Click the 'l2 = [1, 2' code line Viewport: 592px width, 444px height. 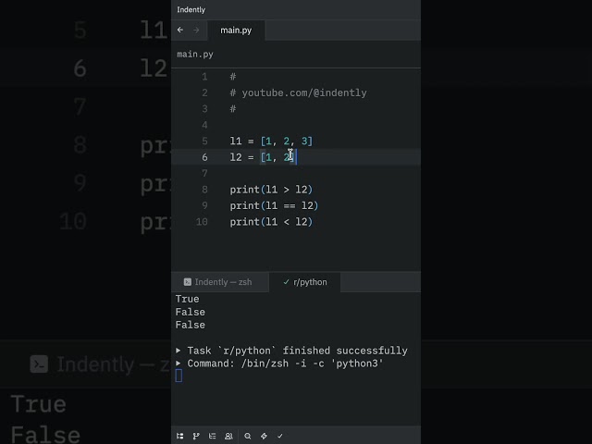(x=262, y=157)
